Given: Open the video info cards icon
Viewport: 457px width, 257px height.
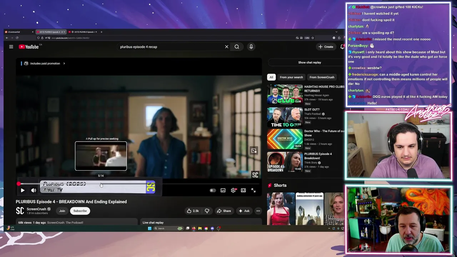Looking at the screenshot, I should 254,151.
